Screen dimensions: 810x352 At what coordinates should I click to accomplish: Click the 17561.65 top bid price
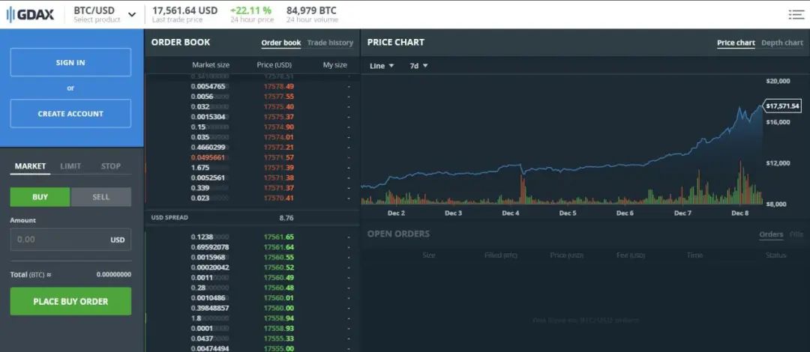(x=278, y=237)
